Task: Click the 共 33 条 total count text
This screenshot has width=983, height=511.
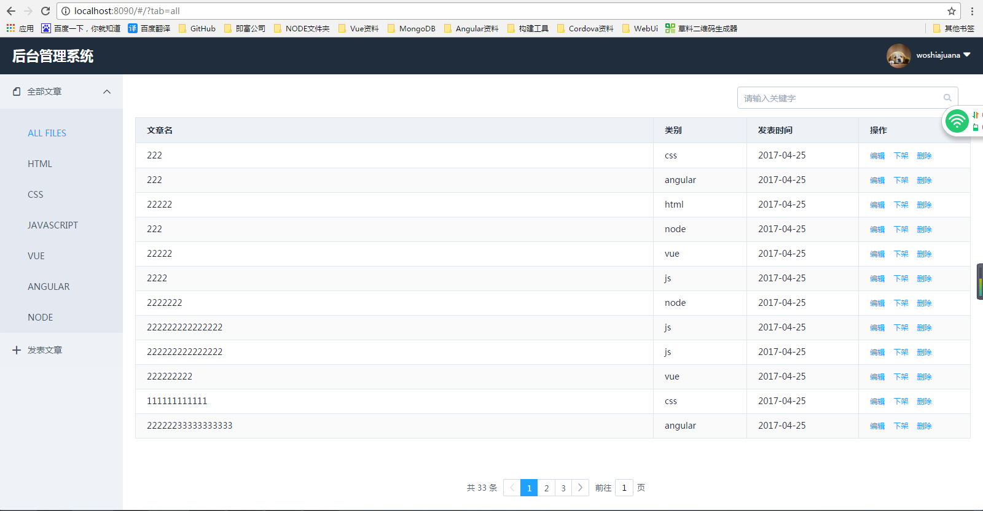Action: click(482, 488)
